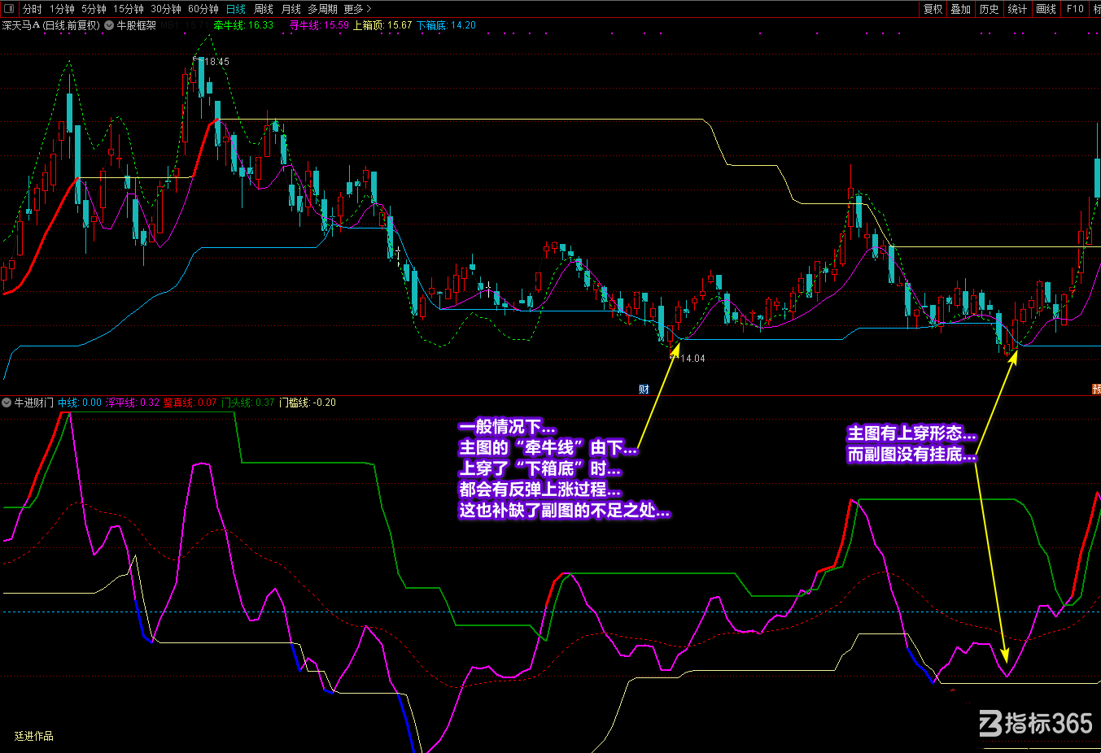This screenshot has width=1101, height=753.
Task: Expand the 牛股框架 main indicator dropdown arrow
Action: tap(109, 25)
